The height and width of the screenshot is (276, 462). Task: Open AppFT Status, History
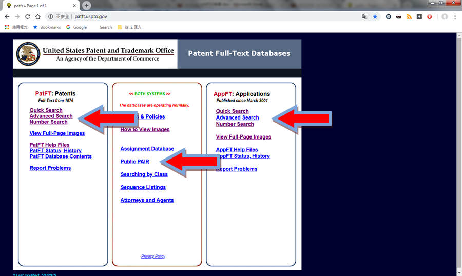pyautogui.click(x=243, y=156)
